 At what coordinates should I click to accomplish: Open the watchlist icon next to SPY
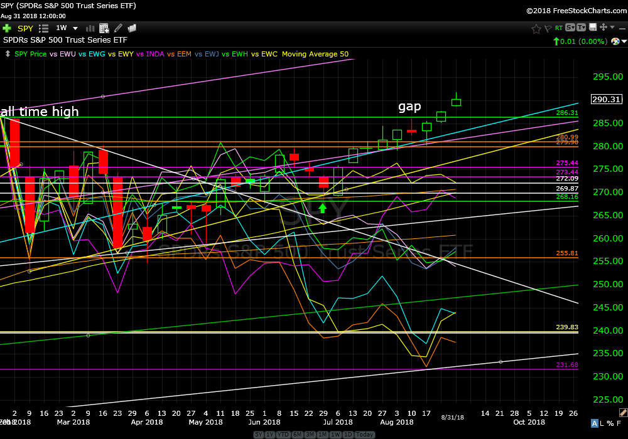tap(43, 28)
